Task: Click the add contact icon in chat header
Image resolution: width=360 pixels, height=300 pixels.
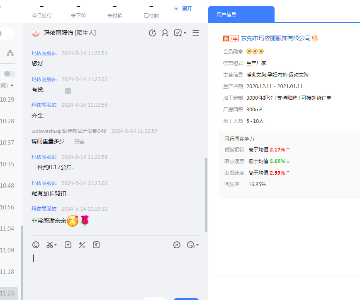Action: tap(165, 33)
